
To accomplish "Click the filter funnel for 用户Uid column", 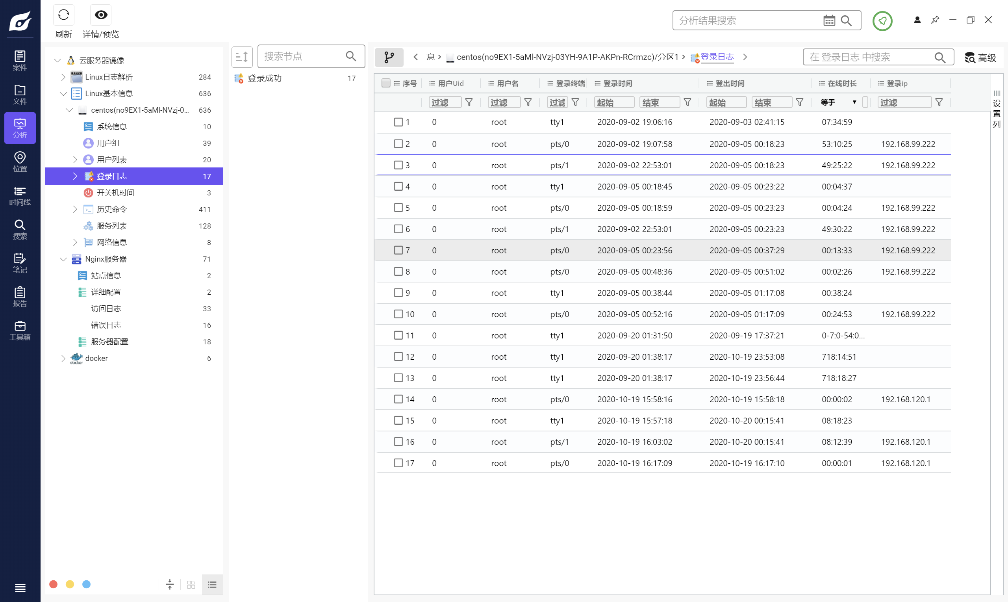I will click(x=469, y=102).
